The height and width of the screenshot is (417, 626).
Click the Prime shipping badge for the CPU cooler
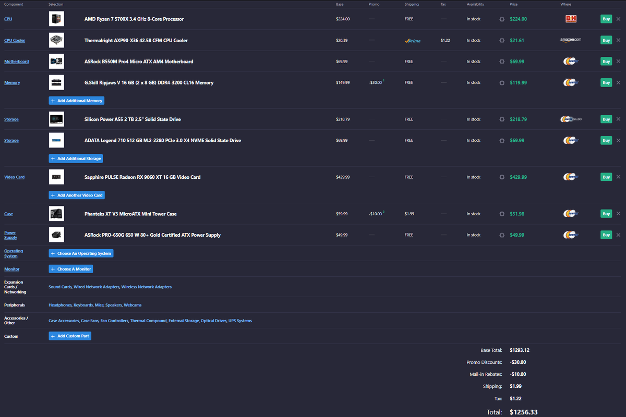coord(412,41)
